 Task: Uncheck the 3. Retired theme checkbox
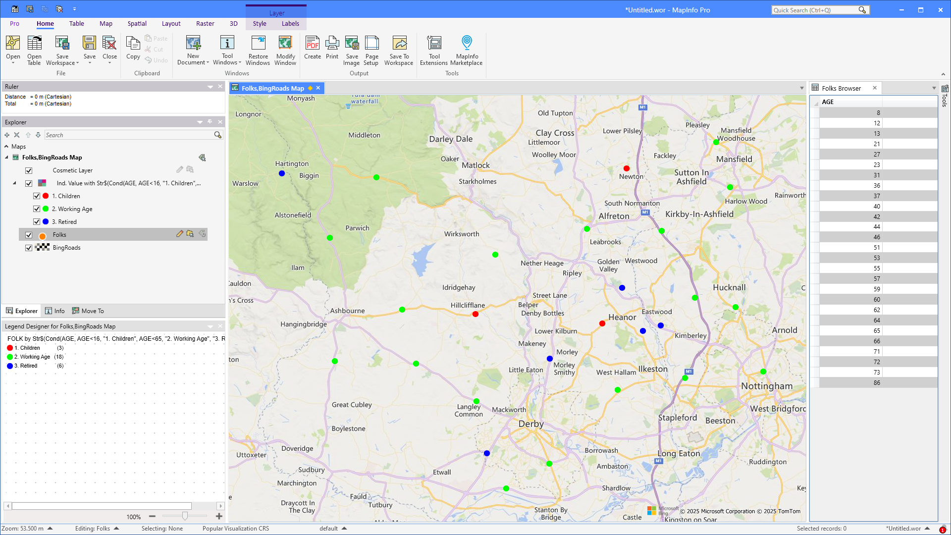pyautogui.click(x=37, y=222)
